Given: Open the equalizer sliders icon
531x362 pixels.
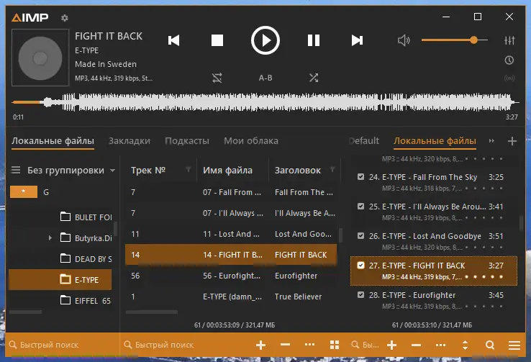Looking at the screenshot, I should [x=509, y=40].
